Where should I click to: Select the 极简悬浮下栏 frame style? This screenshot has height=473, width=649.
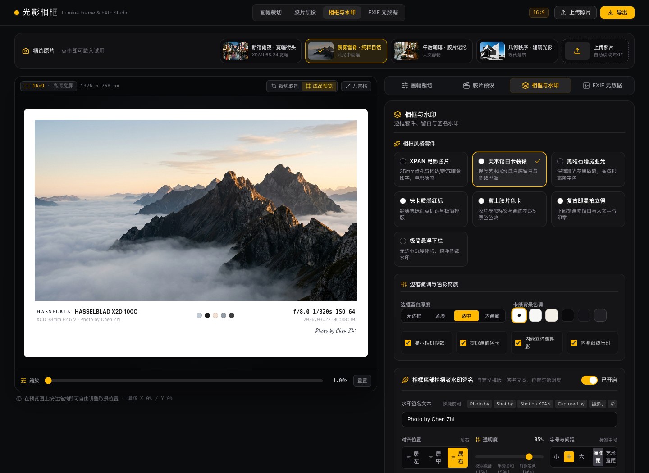(430, 249)
